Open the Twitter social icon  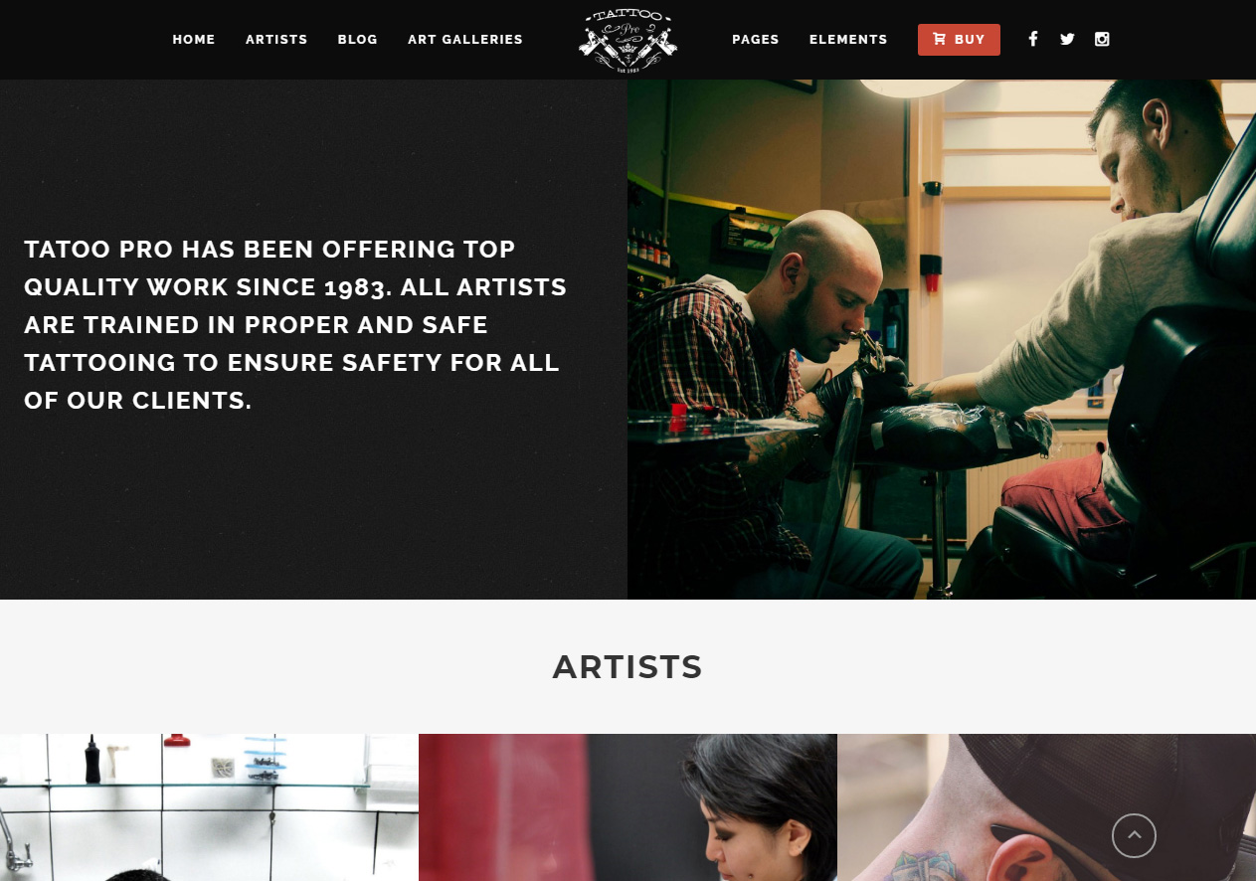pyautogui.click(x=1067, y=40)
